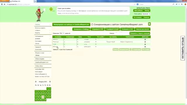Open the site theme dropdown showing Зеленая
Screen dimensions: 187x105
[x=146, y=14]
